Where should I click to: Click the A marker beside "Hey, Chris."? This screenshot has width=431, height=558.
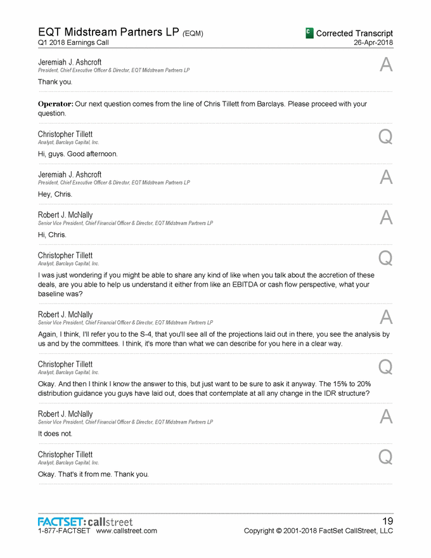385,178
